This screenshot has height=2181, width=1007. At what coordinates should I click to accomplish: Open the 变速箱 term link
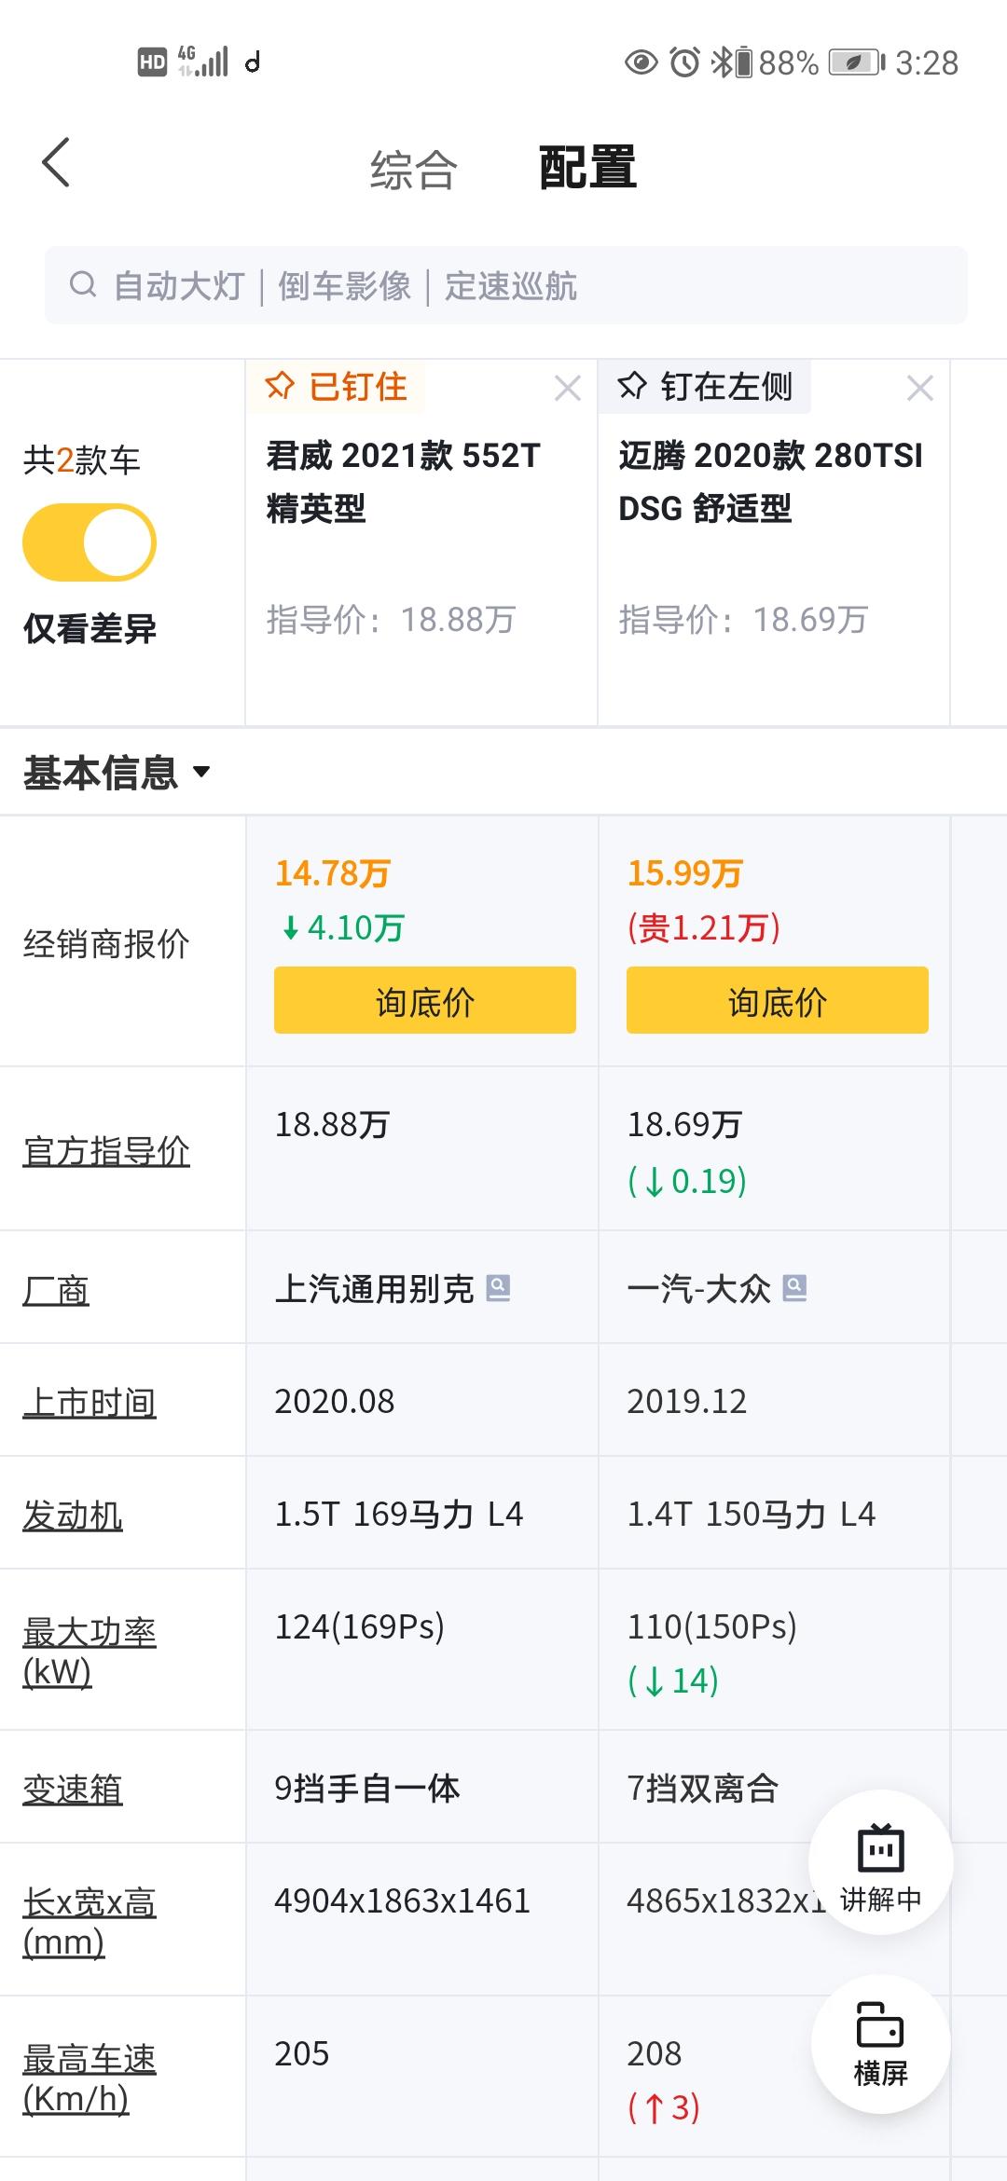(x=73, y=1790)
